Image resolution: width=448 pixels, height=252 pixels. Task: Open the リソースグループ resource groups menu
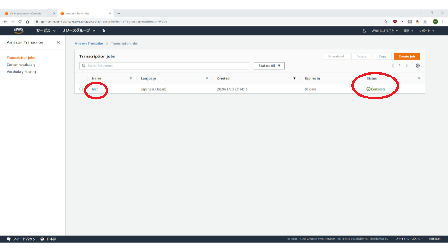click(78, 31)
